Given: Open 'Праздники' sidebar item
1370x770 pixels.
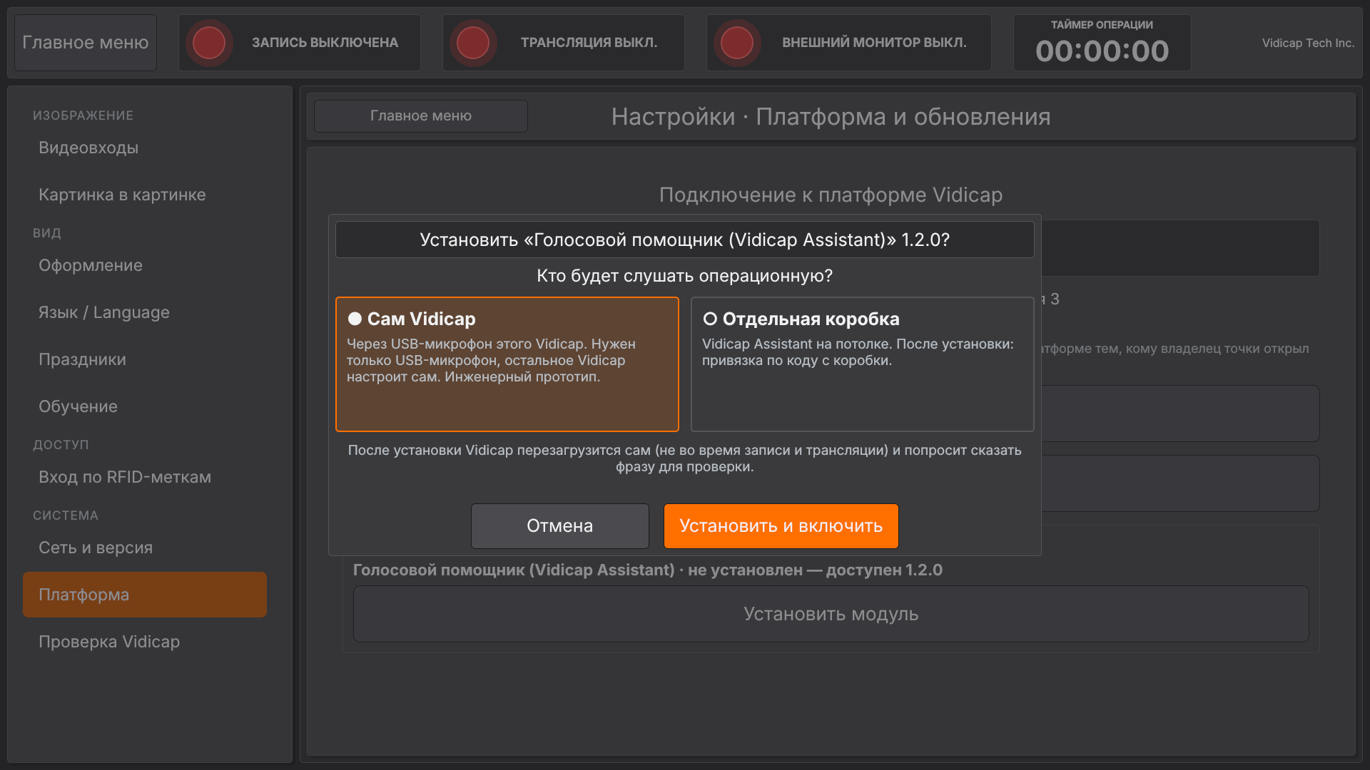Looking at the screenshot, I should [145, 359].
